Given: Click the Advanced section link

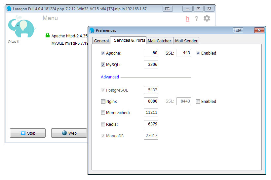Looking at the screenshot, I should click(x=110, y=77).
